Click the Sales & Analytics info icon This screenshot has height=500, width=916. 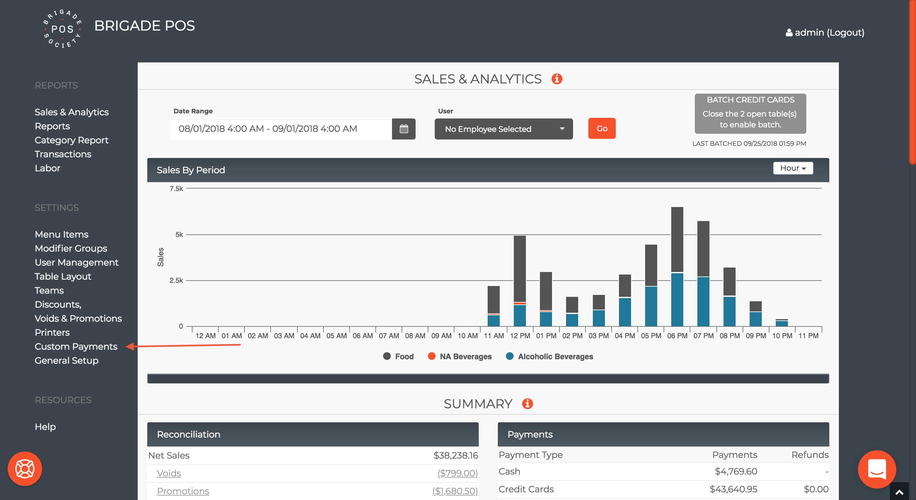click(x=556, y=79)
